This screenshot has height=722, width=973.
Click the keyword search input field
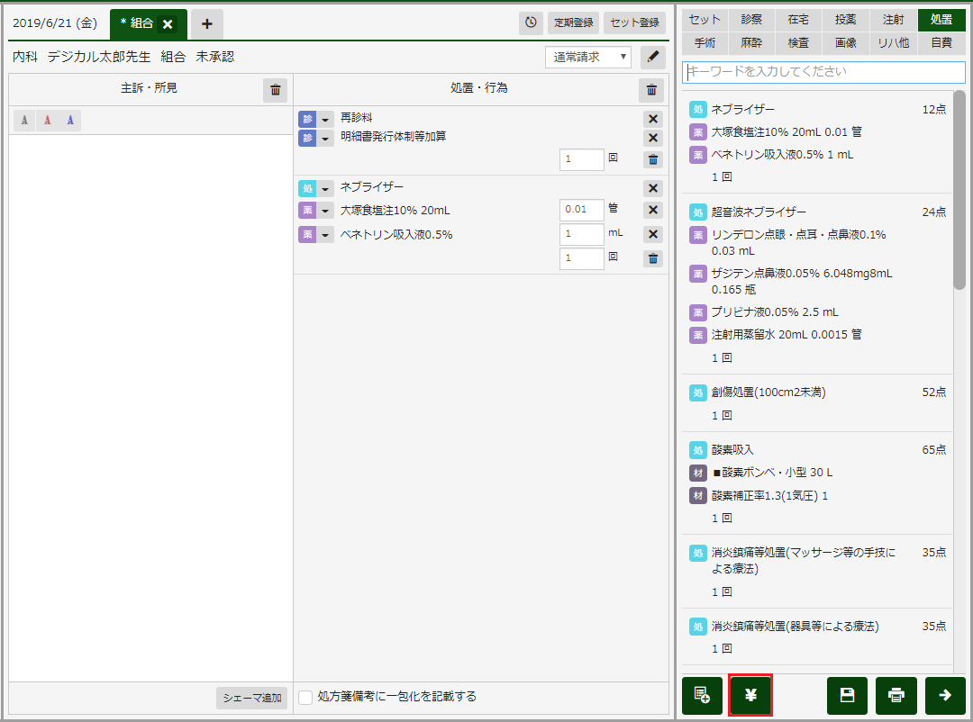click(823, 72)
